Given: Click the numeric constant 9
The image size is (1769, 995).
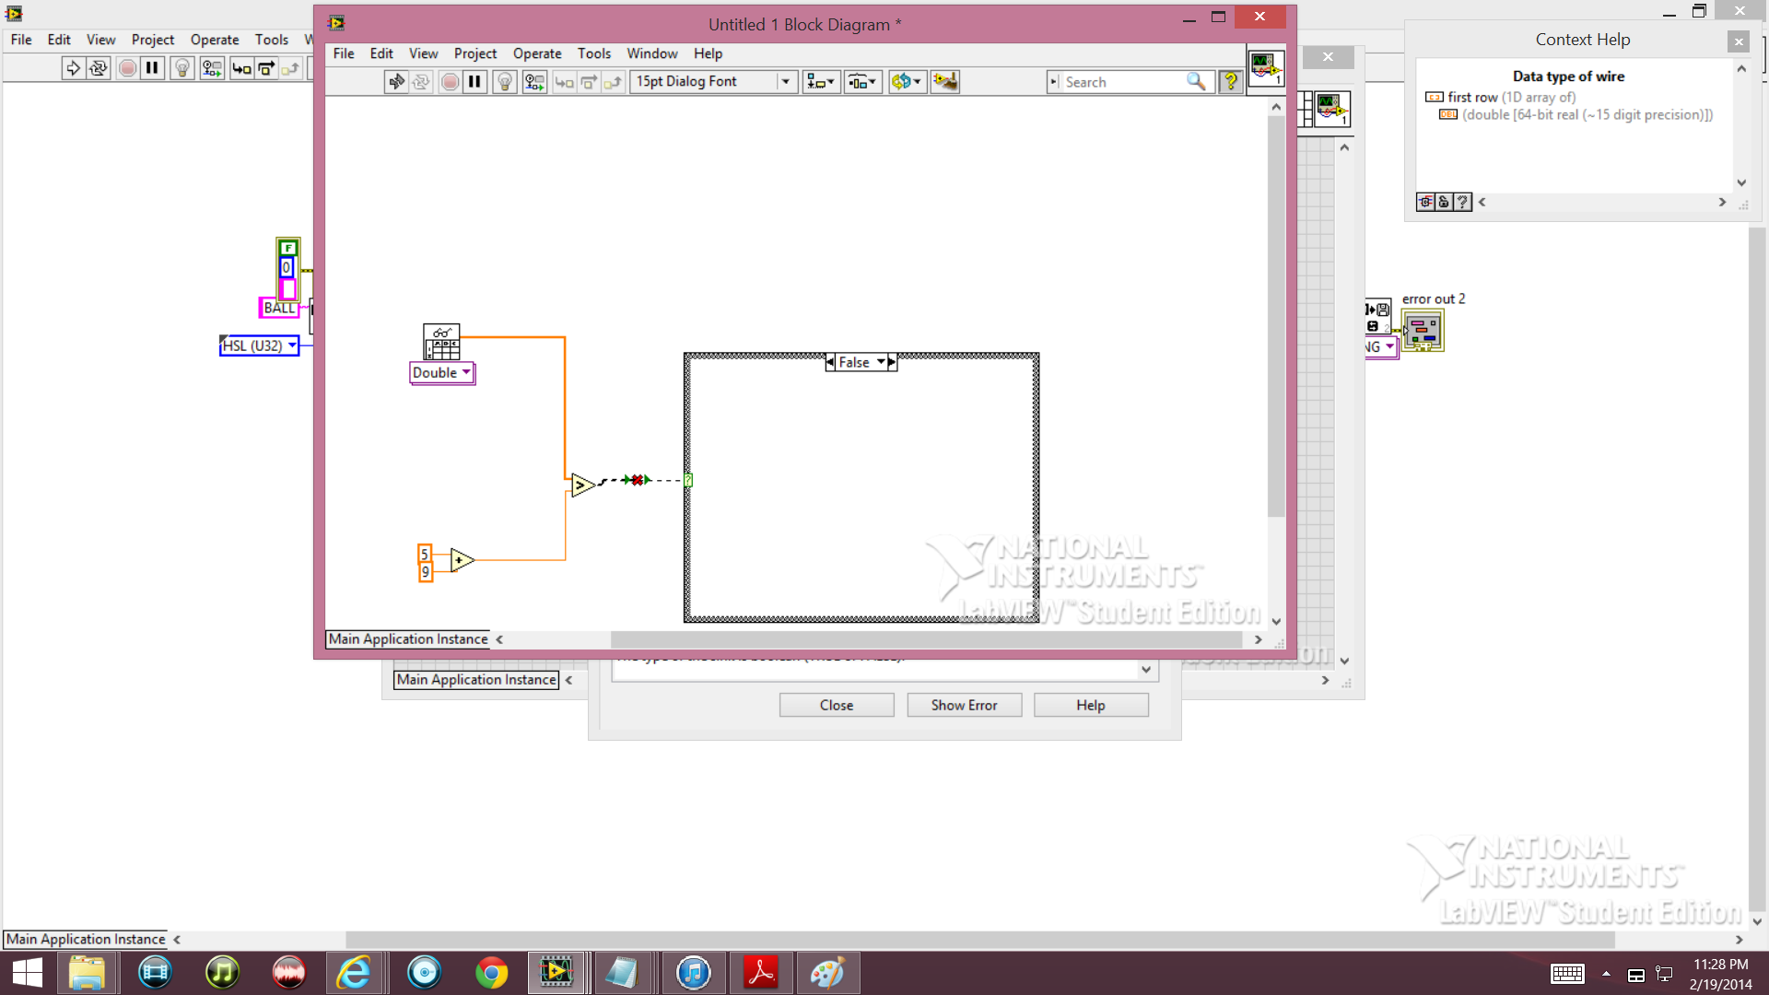Looking at the screenshot, I should pos(425,572).
